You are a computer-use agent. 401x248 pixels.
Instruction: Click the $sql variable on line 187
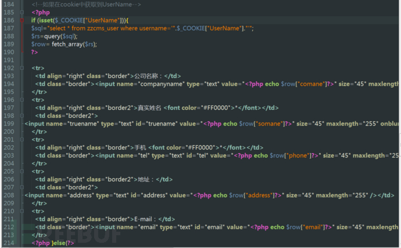tap(37, 28)
